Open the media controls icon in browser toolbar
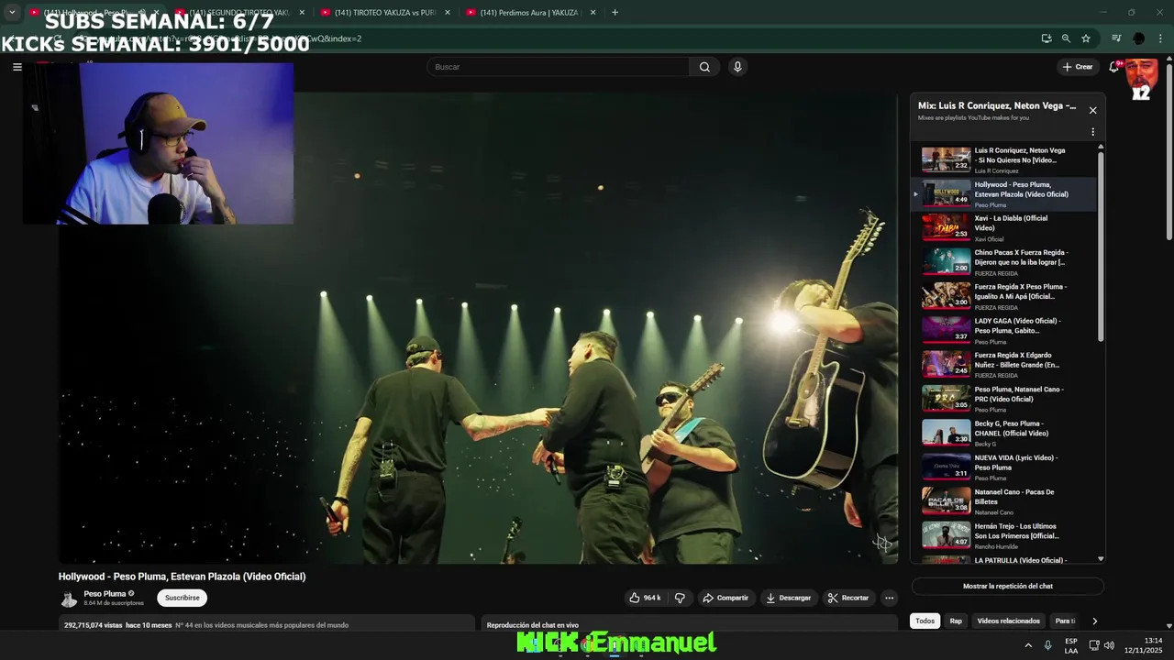Screen dimensions: 1174x660 [1116, 38]
